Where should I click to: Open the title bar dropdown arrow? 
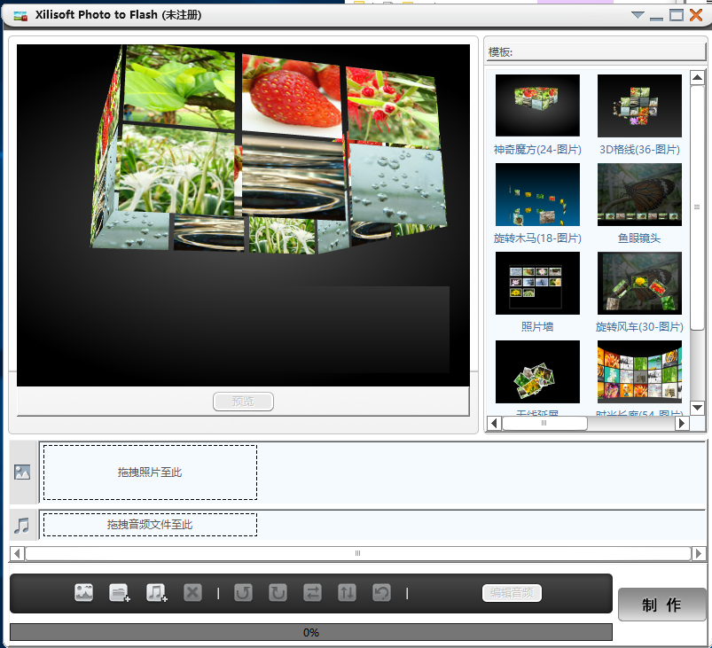(637, 15)
